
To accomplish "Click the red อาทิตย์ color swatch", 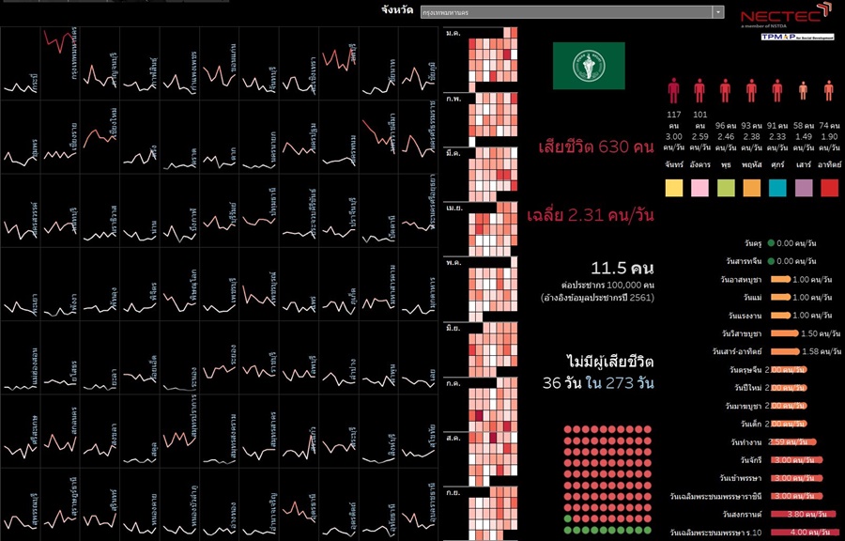I will coord(829,188).
